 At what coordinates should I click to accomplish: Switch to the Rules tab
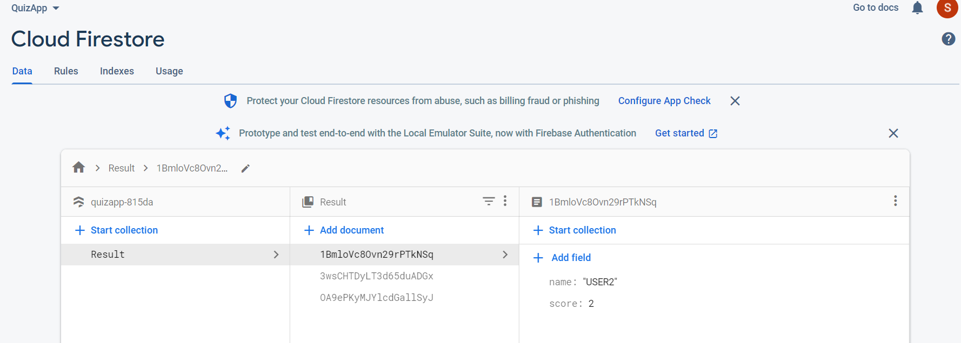[x=66, y=71]
